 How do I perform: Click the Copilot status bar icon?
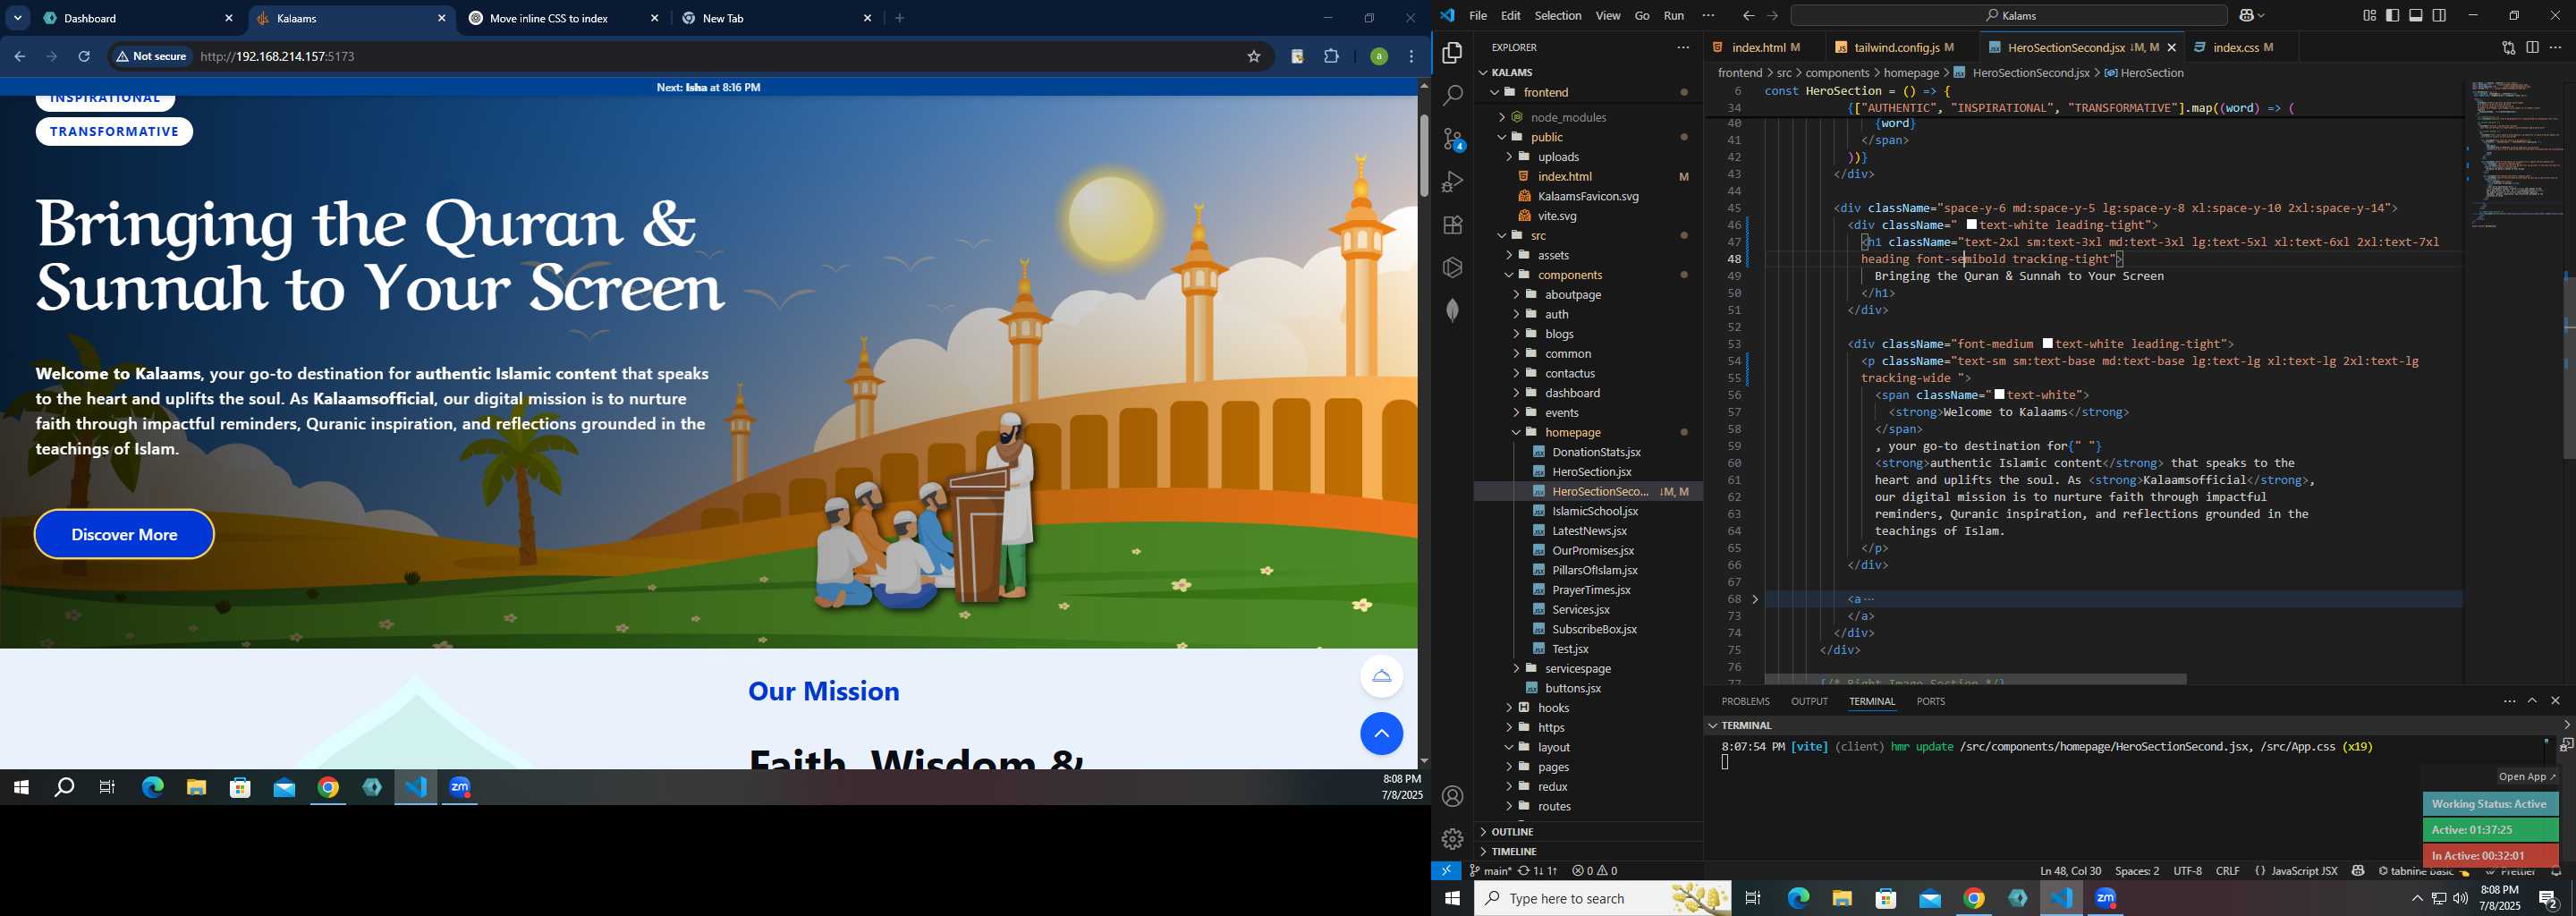tap(2358, 872)
